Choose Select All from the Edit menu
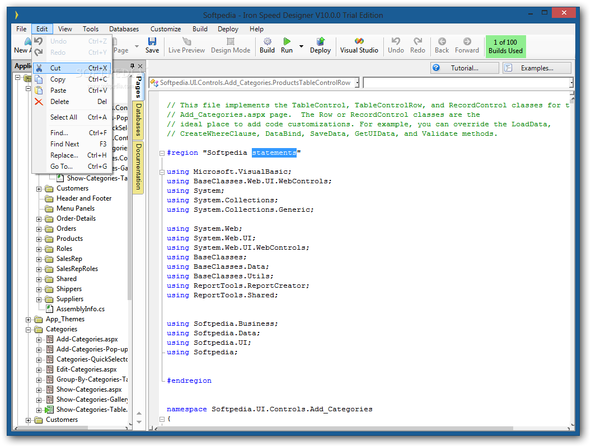591x447 pixels. pos(72,117)
